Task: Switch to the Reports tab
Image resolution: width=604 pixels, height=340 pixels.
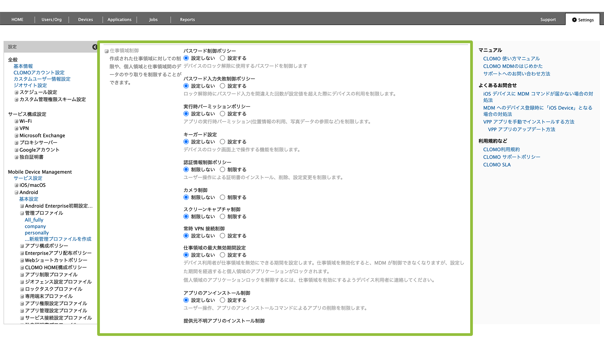Action: tap(187, 20)
